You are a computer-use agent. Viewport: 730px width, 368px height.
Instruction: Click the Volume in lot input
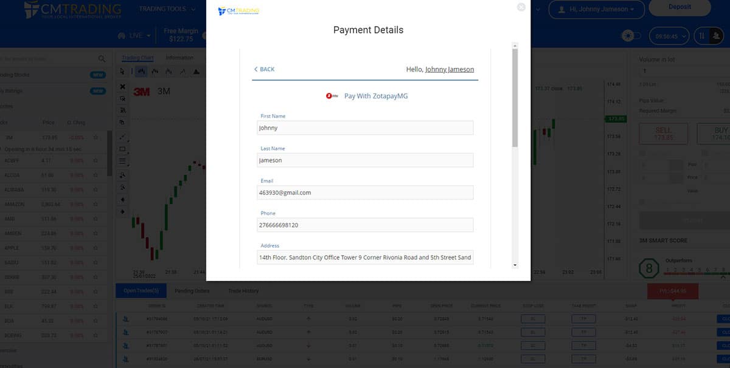(x=684, y=71)
